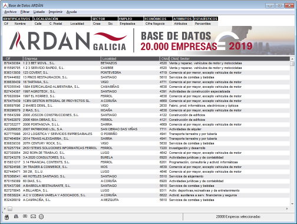Select row 2KSYSTEMS SOLUCIONES INFORMATICAS FERROL
Screen dimensions: 297x224
[146, 148]
